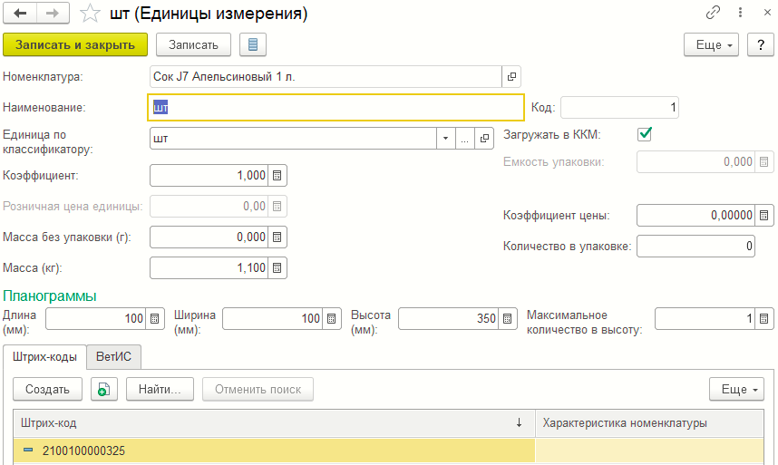Close the form with the X button
Image resolution: width=778 pixels, height=465 pixels.
(767, 13)
